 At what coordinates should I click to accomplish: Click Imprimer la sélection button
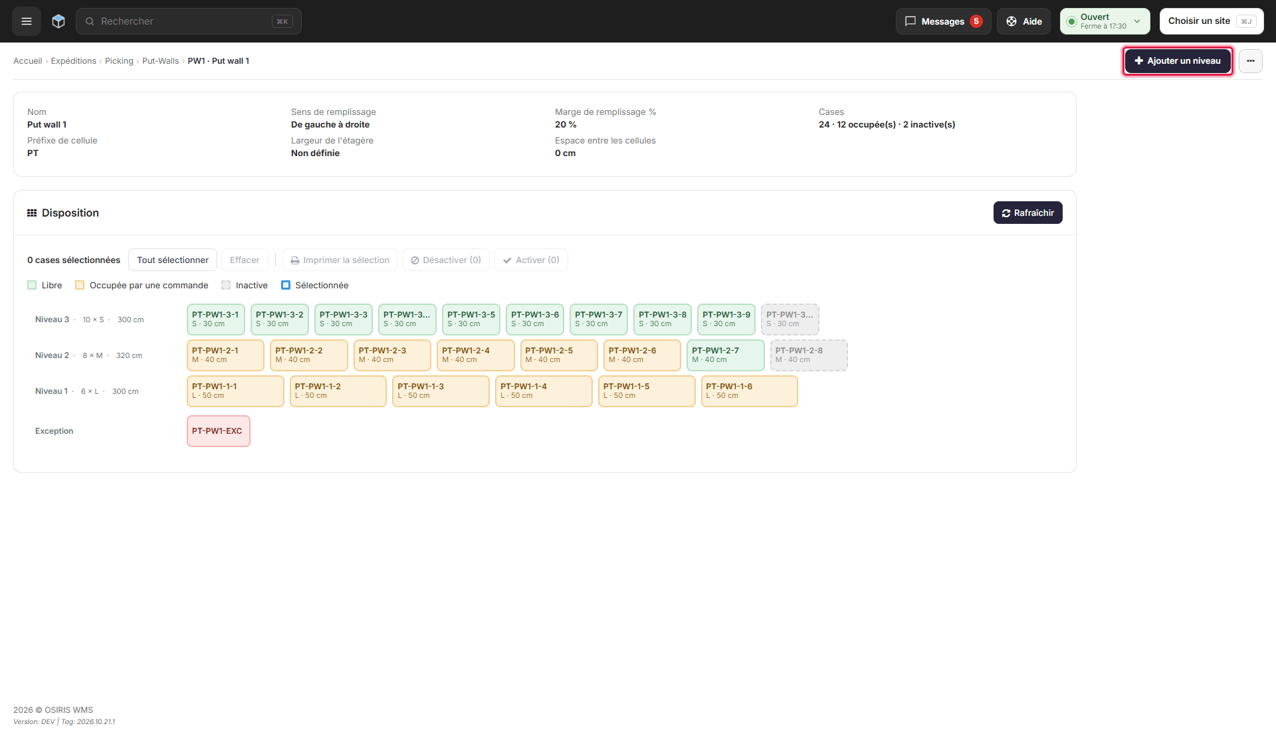pyautogui.click(x=340, y=260)
